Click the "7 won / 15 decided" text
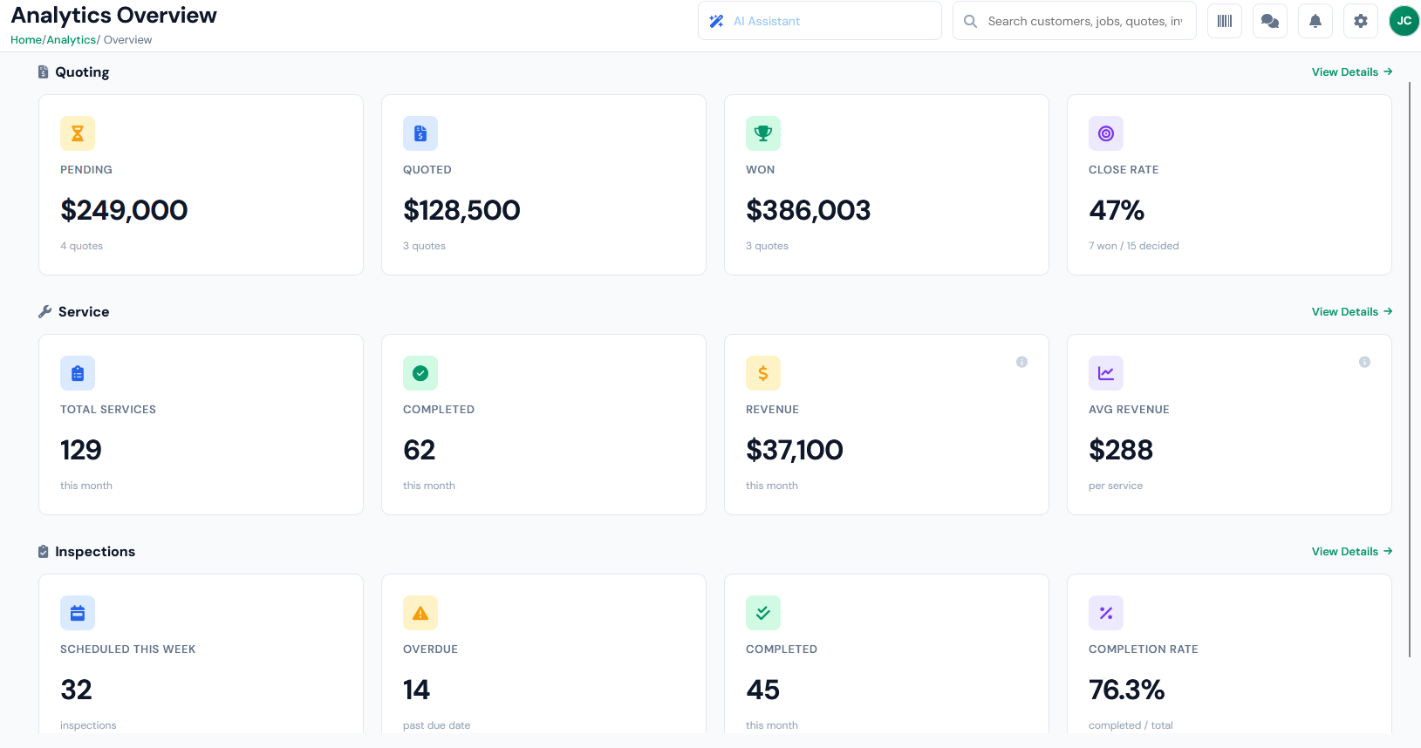Image resolution: width=1421 pixels, height=748 pixels. click(1134, 246)
